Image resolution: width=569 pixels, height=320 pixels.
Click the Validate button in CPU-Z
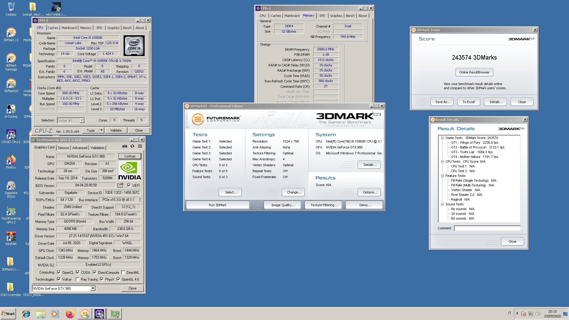tap(116, 130)
